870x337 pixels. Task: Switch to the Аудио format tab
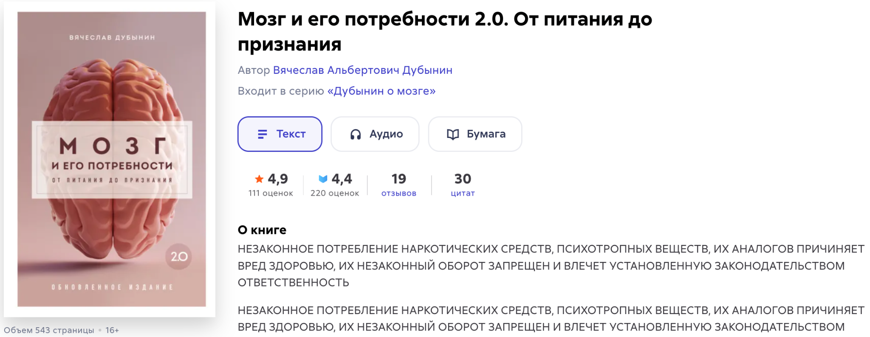click(x=375, y=134)
